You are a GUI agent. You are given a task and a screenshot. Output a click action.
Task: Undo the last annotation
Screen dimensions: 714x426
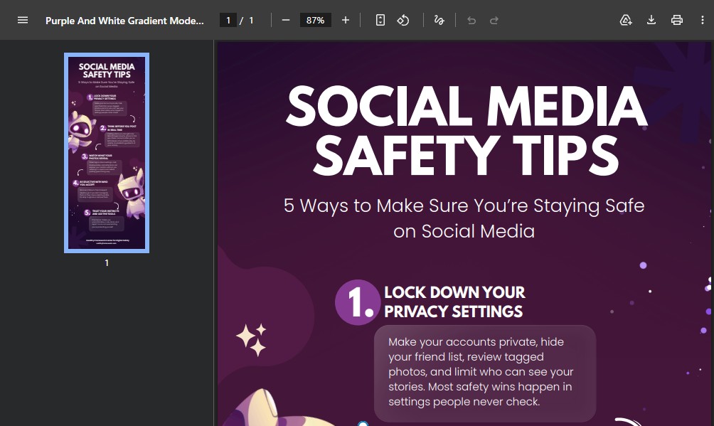[x=471, y=20]
